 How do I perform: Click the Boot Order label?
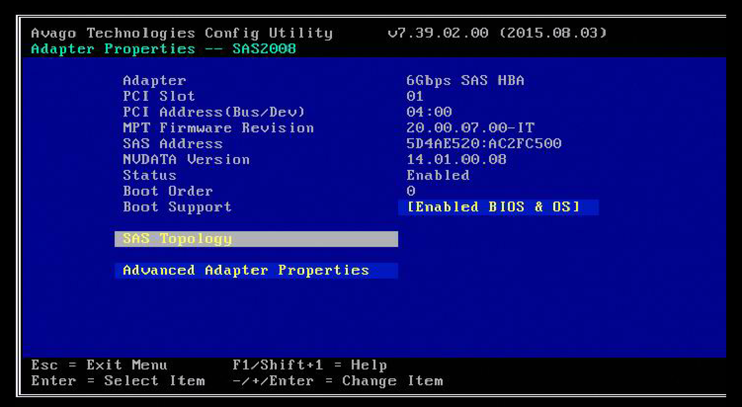tap(168, 191)
